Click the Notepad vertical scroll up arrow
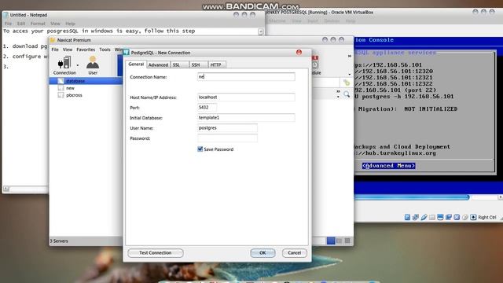The height and width of the screenshot is (283, 503). click(x=260, y=31)
